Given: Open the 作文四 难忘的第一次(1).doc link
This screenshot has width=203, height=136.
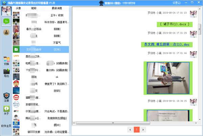Looking at the screenshot, I should pyautogui.click(x=166, y=44).
